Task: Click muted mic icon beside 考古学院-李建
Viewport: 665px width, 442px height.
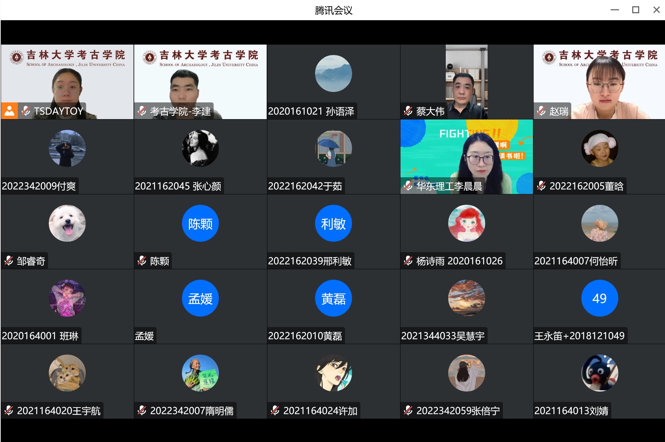Action: 142,111
